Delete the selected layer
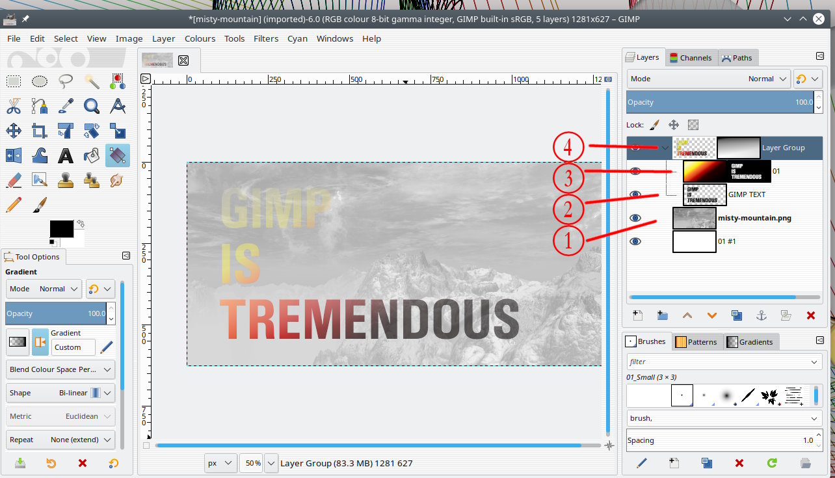835x478 pixels. pyautogui.click(x=811, y=316)
